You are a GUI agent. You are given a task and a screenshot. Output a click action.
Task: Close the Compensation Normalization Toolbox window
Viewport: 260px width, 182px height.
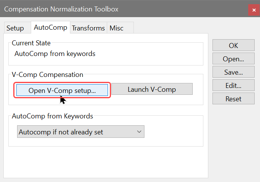click(254, 10)
